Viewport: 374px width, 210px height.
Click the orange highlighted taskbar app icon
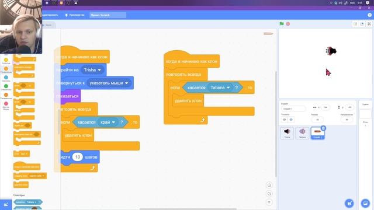click(61, 3)
